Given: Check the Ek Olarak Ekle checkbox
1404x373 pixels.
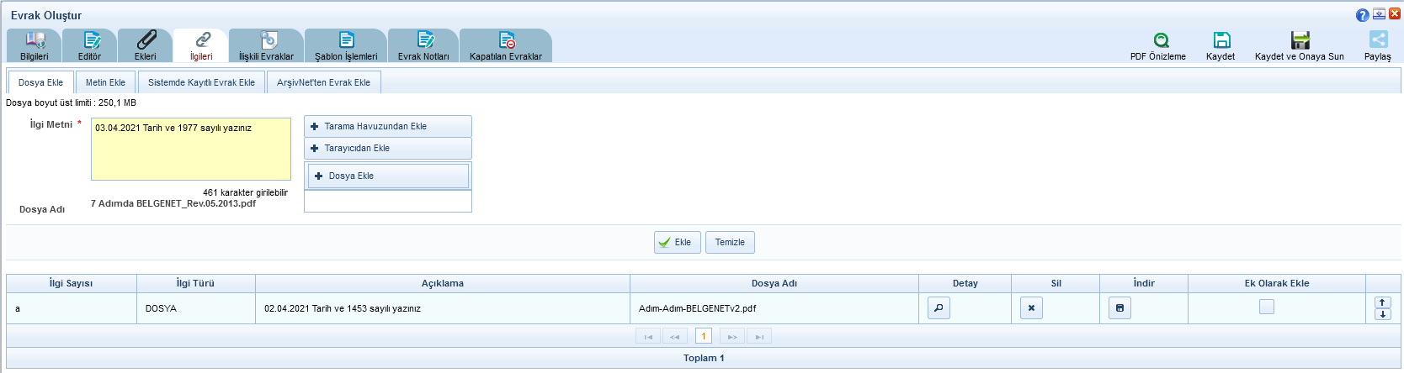Looking at the screenshot, I should pyautogui.click(x=1267, y=307).
